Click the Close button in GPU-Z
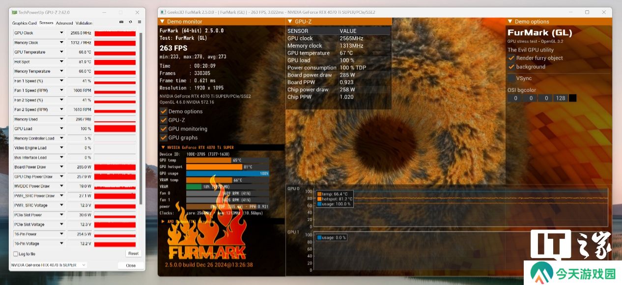The image size is (622, 285). pos(131,265)
